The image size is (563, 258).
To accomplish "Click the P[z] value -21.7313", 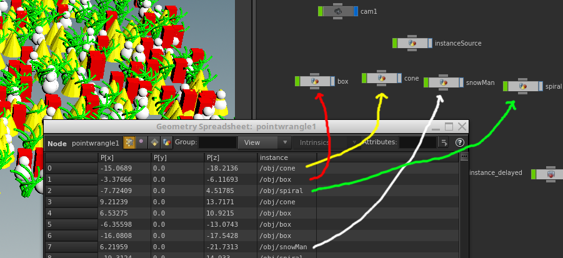I will [222, 247].
